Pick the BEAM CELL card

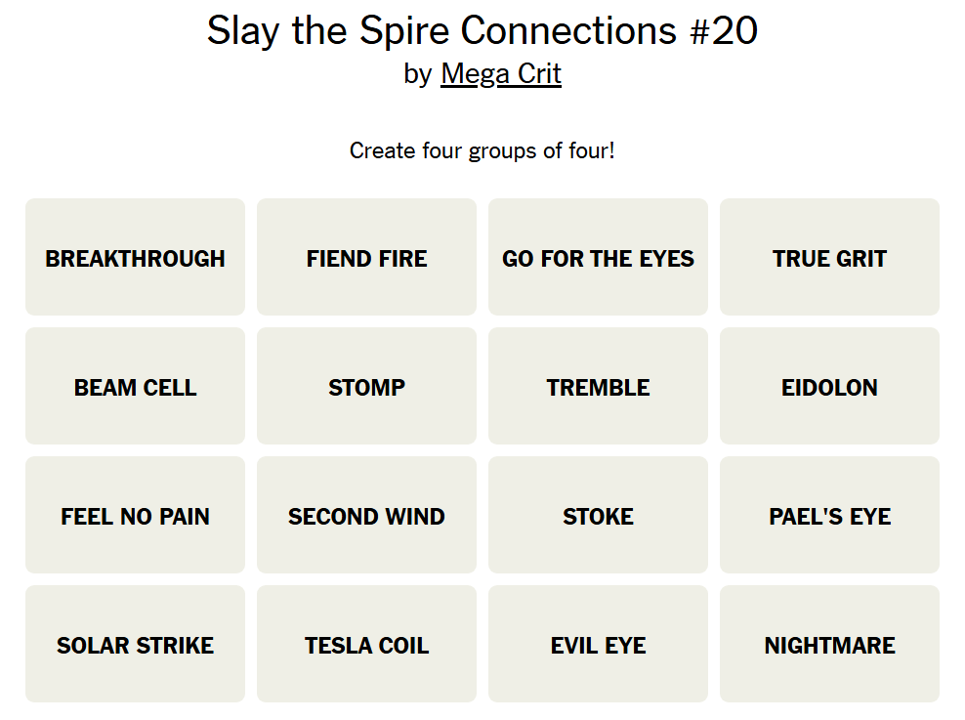[135, 387]
